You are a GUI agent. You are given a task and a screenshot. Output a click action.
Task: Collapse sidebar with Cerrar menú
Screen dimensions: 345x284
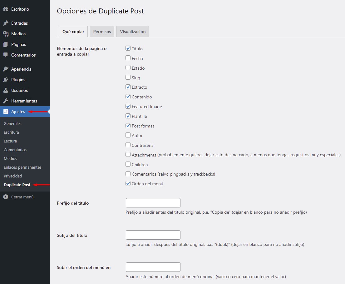[x=22, y=197]
